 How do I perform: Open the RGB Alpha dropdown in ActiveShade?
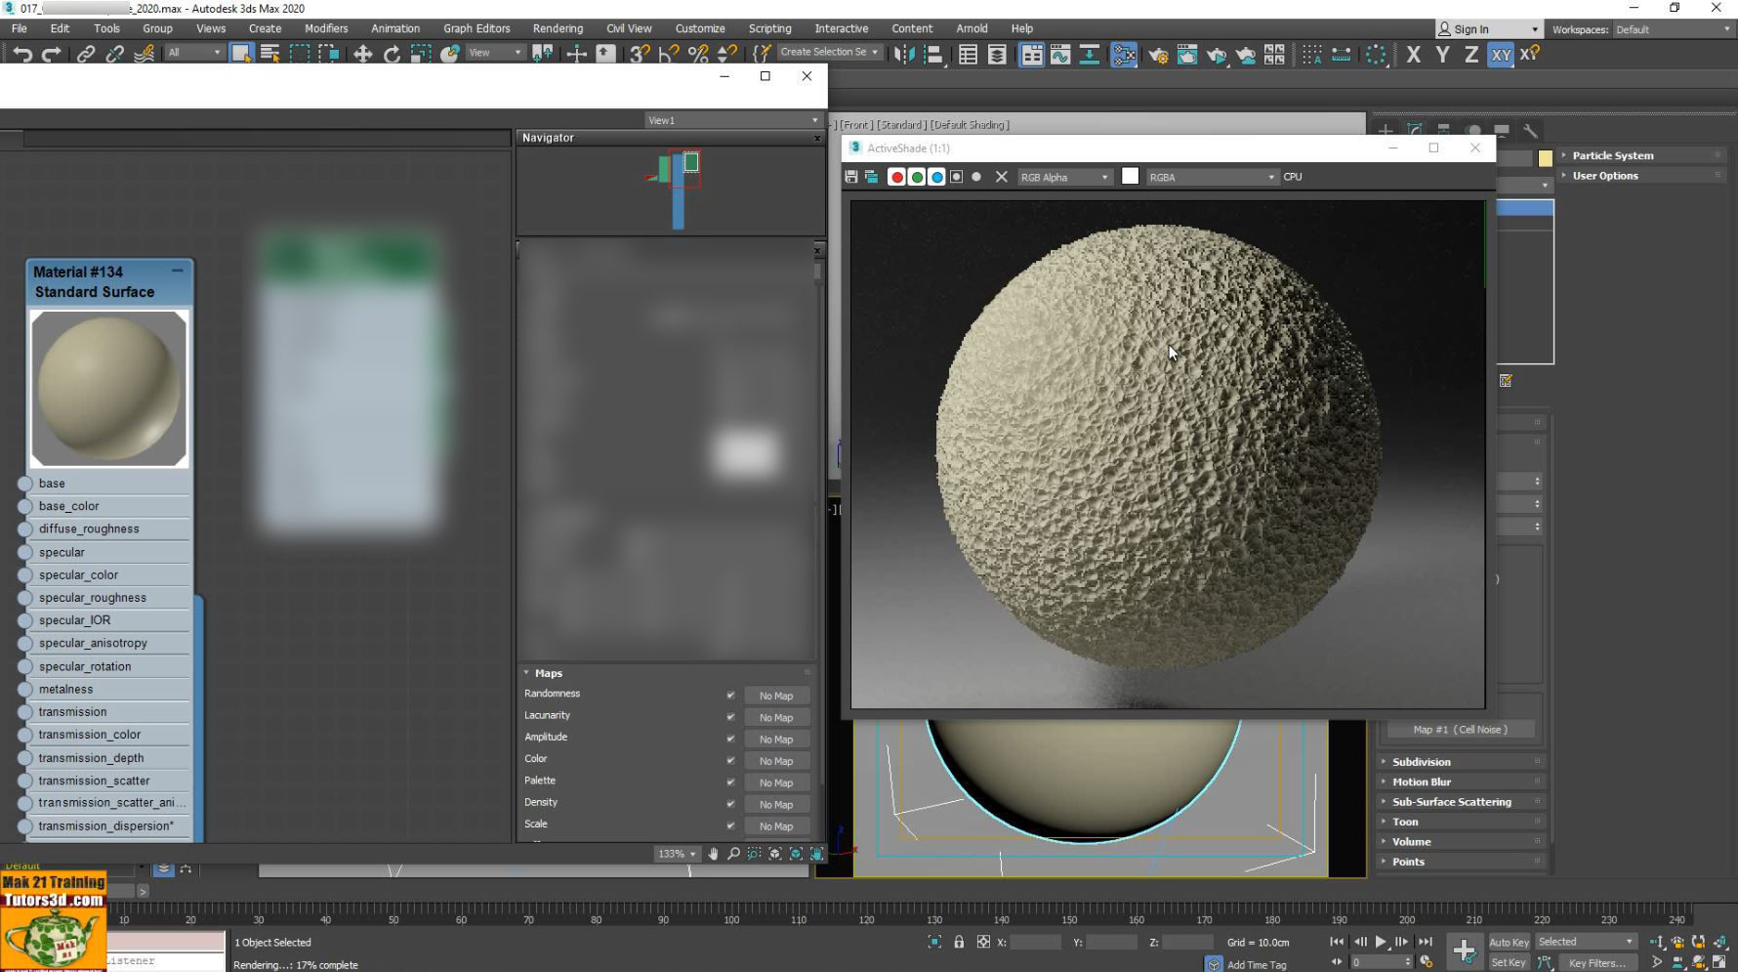pos(1064,177)
